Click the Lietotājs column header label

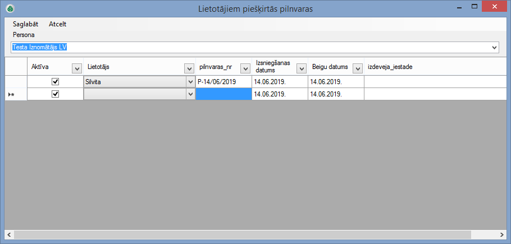pos(98,67)
